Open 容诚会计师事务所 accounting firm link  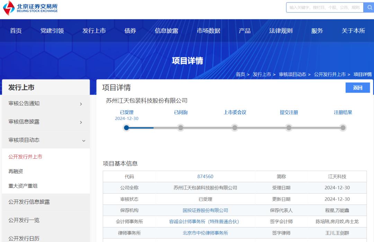204,222
